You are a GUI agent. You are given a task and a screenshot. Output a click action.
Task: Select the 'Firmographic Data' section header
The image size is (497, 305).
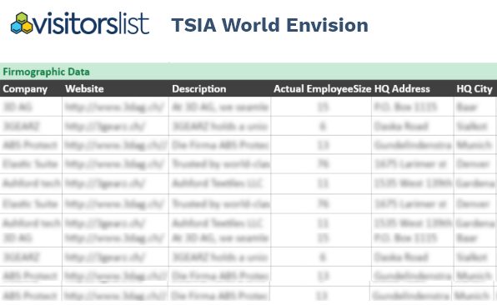click(46, 72)
